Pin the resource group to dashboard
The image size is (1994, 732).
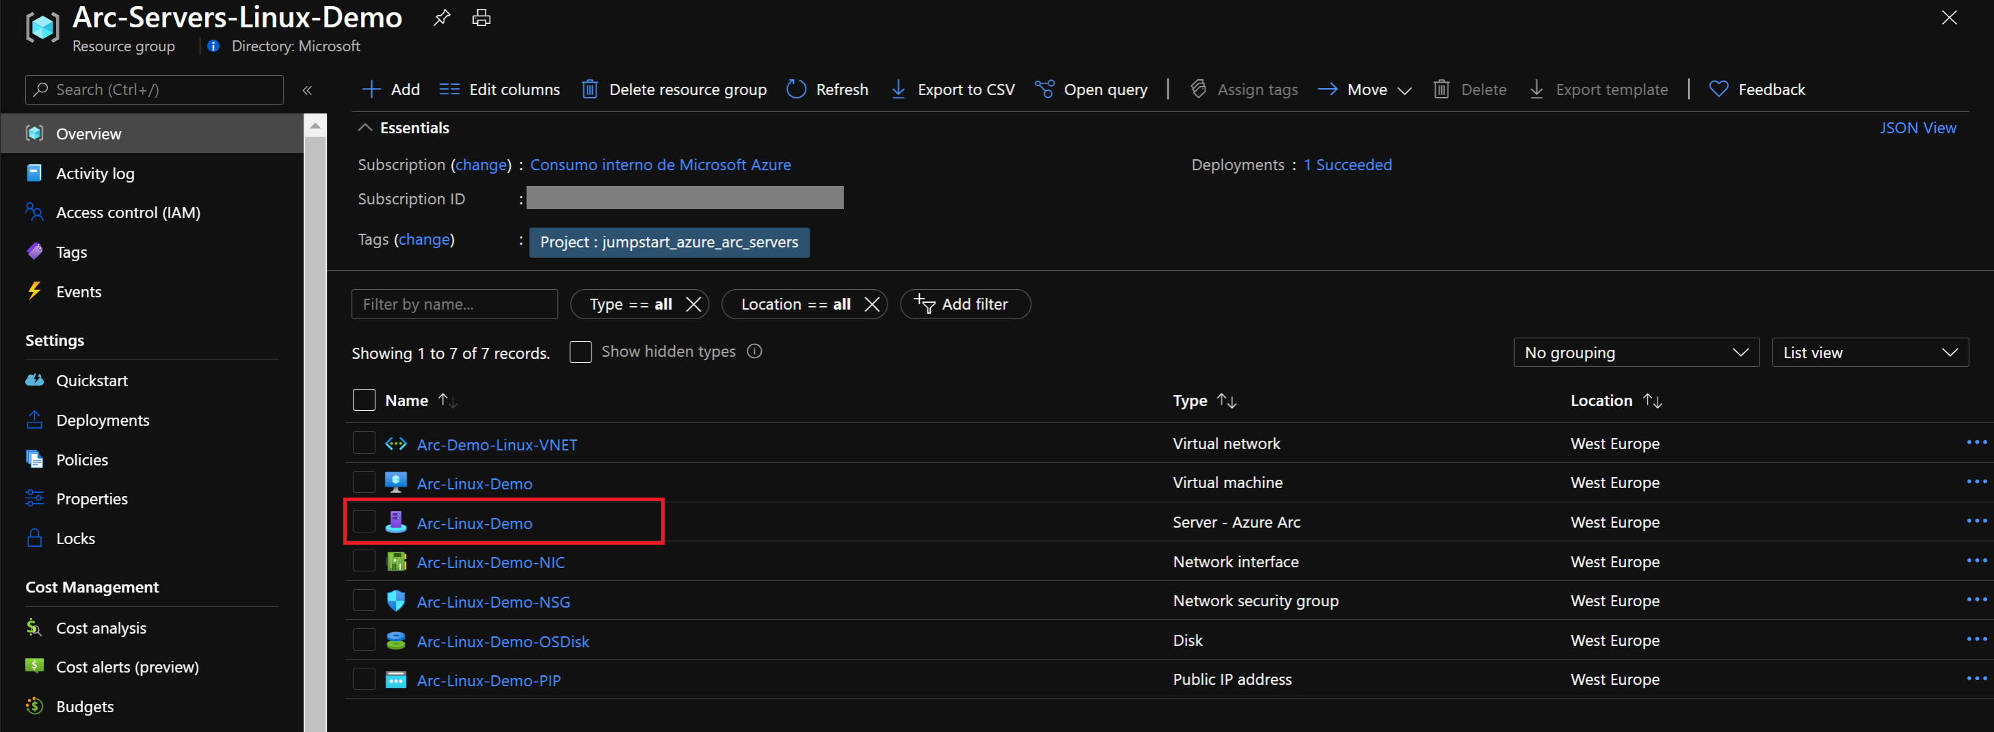click(x=441, y=17)
